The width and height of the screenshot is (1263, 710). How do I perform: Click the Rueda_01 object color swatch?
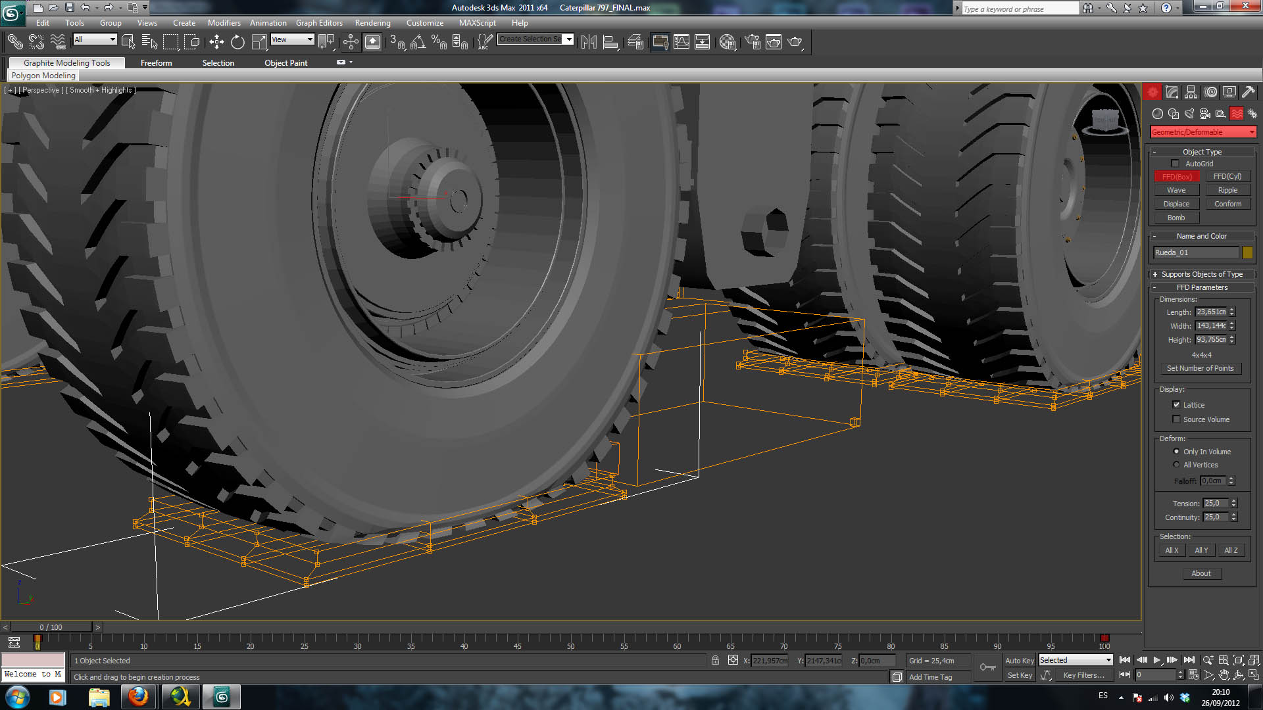[x=1247, y=252]
